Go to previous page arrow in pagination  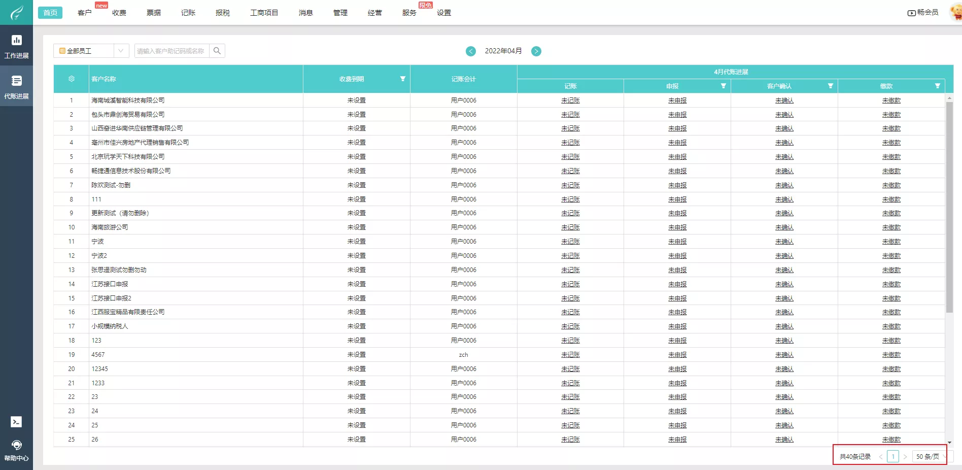(x=881, y=457)
